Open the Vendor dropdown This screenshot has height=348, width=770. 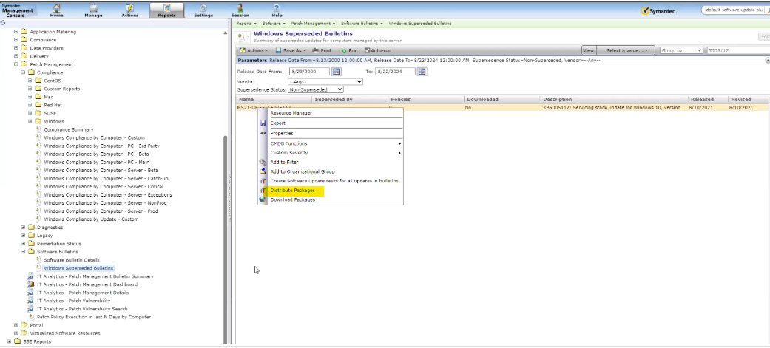pos(325,81)
